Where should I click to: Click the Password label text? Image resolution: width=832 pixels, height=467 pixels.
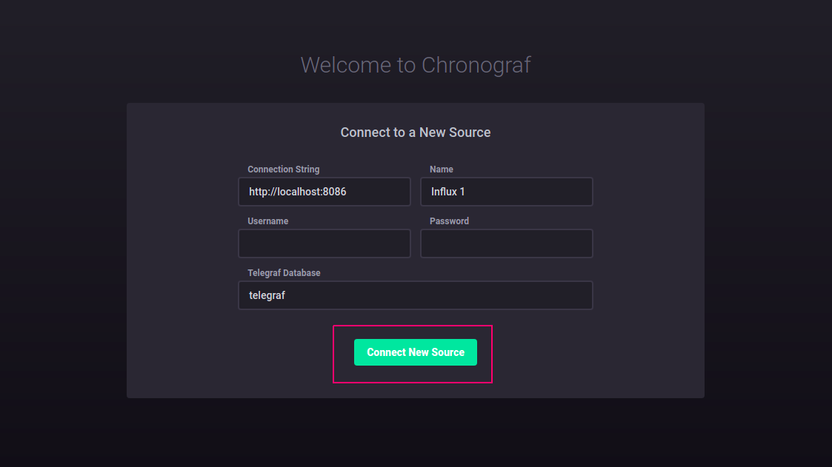(x=449, y=221)
